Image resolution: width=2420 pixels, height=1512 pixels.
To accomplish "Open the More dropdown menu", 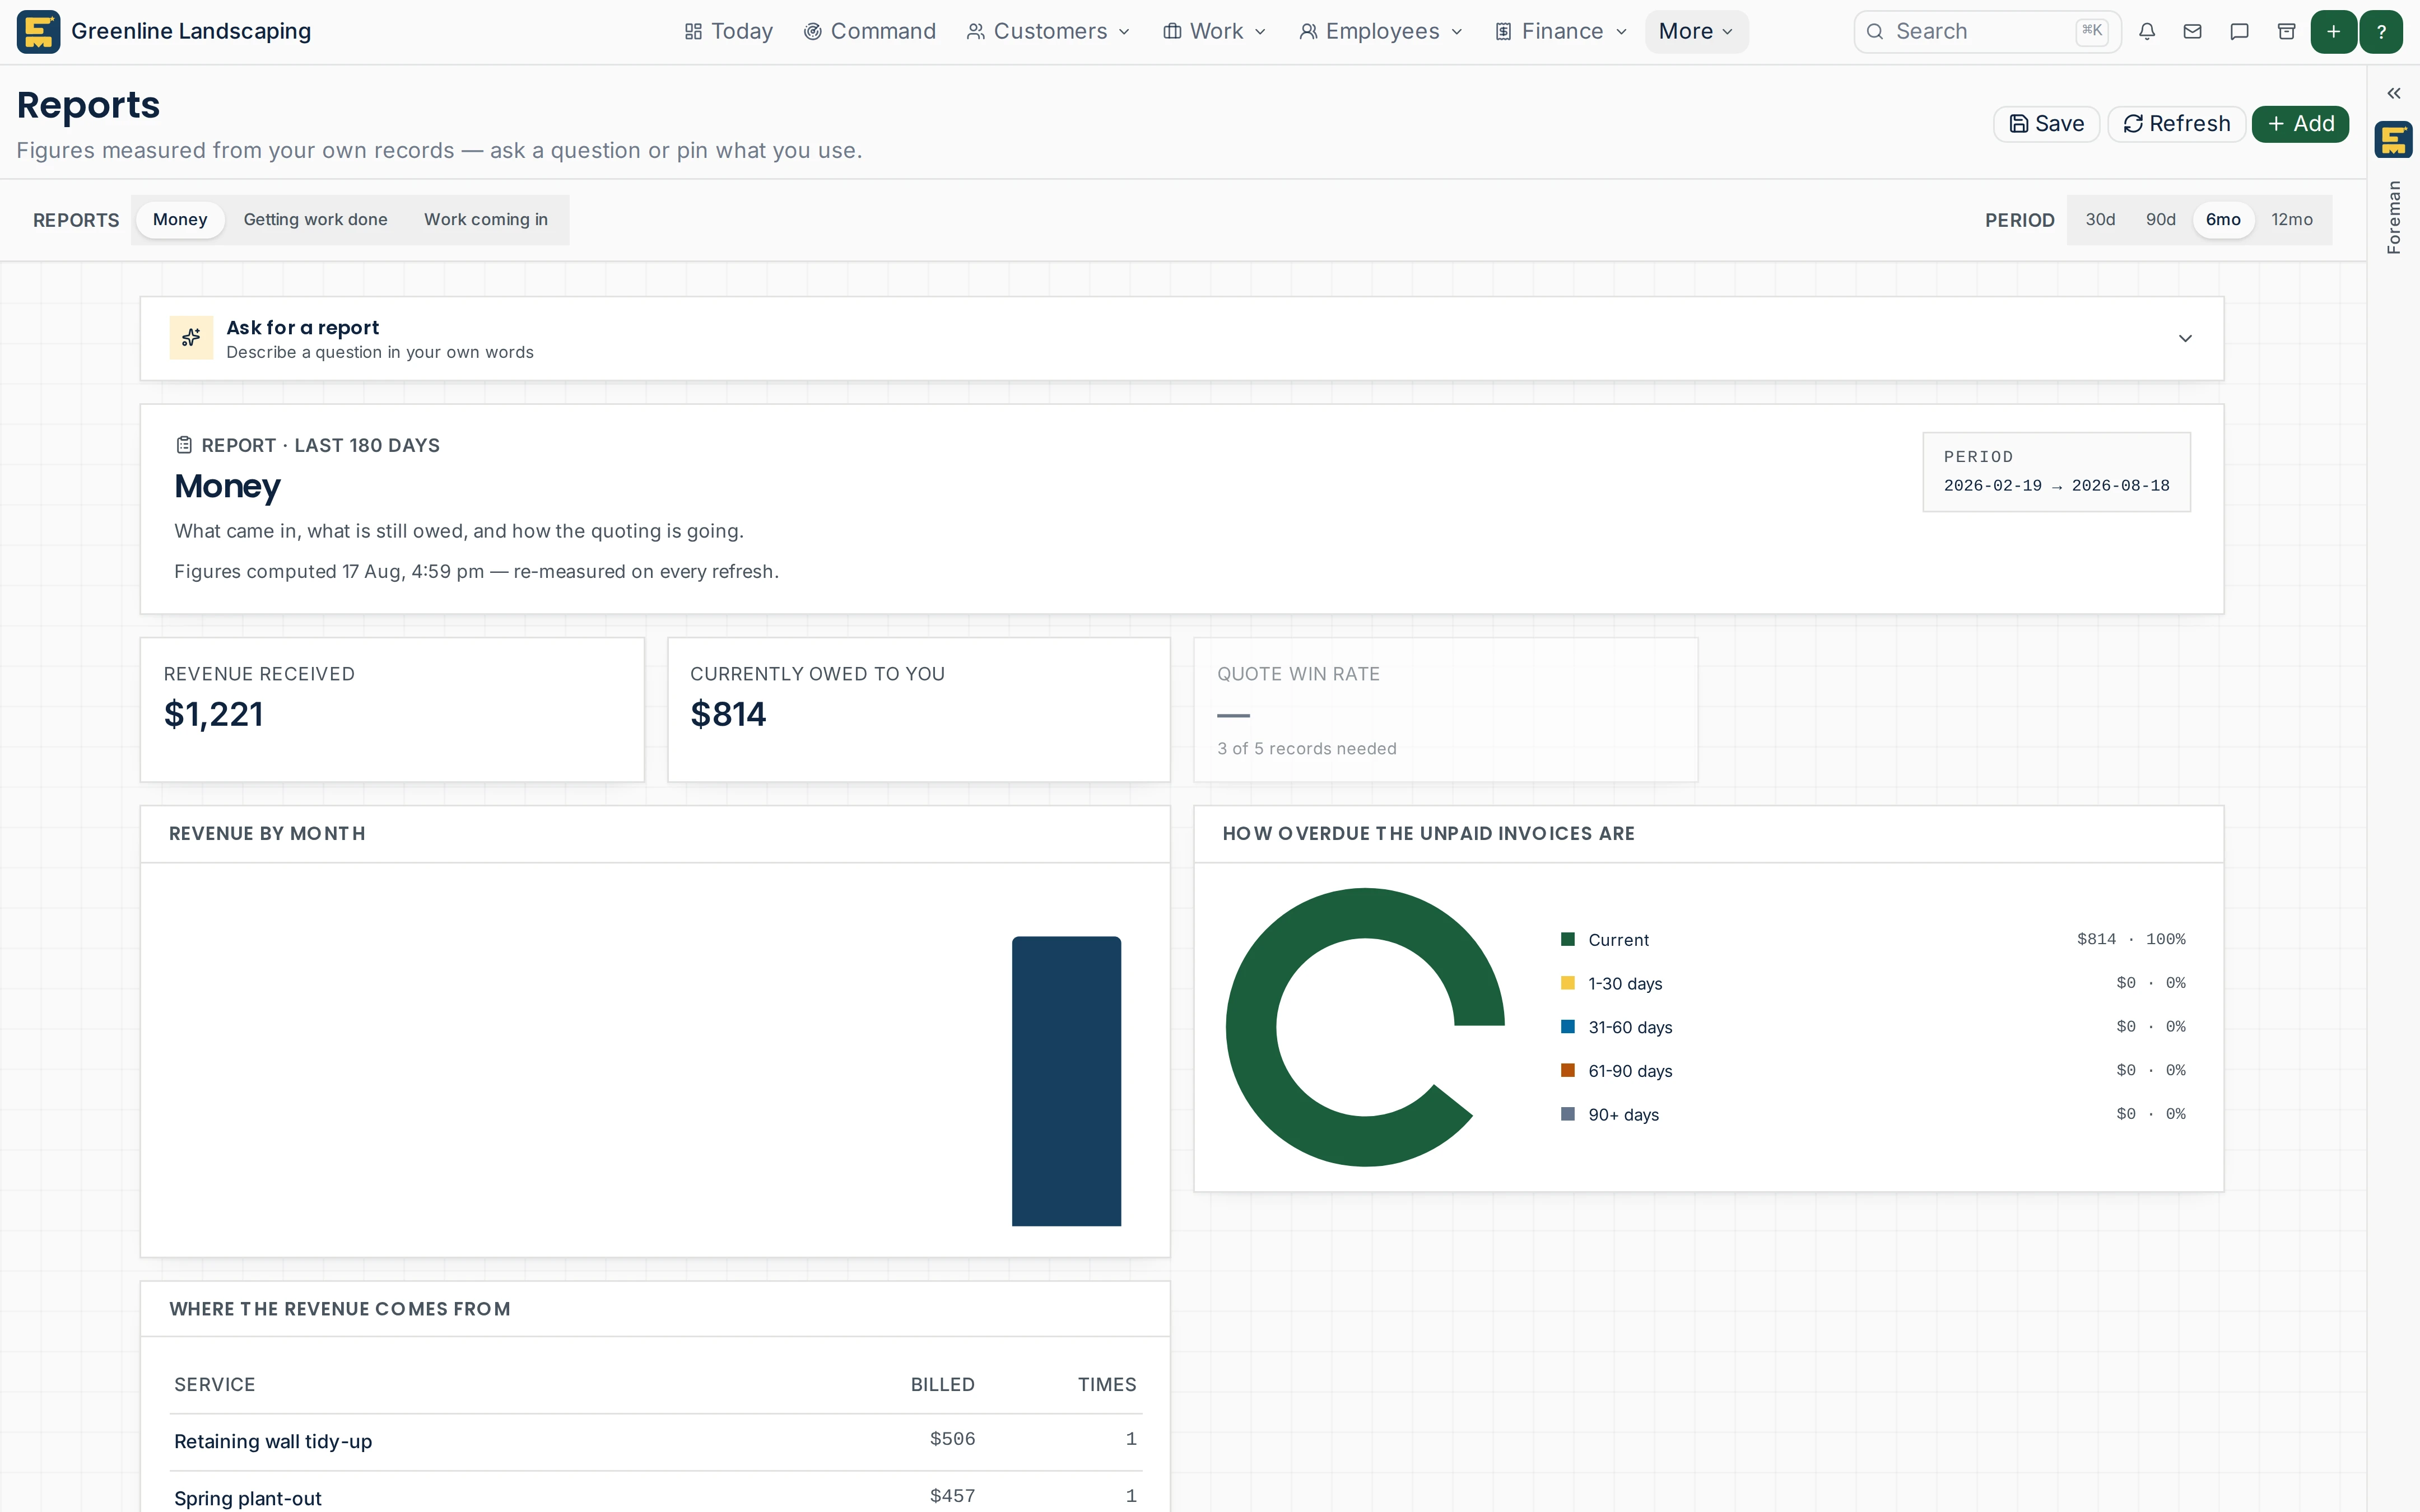I will [x=1697, y=32].
